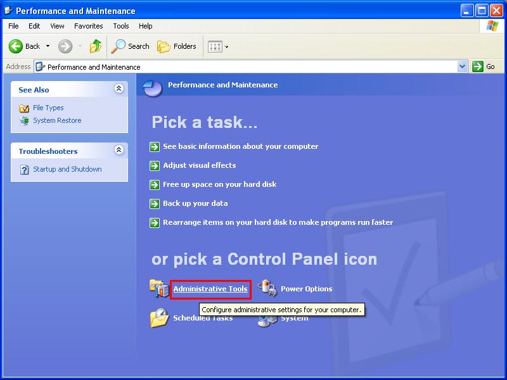The height and width of the screenshot is (380, 507).
Task: Open the Edit menu
Action: click(34, 26)
